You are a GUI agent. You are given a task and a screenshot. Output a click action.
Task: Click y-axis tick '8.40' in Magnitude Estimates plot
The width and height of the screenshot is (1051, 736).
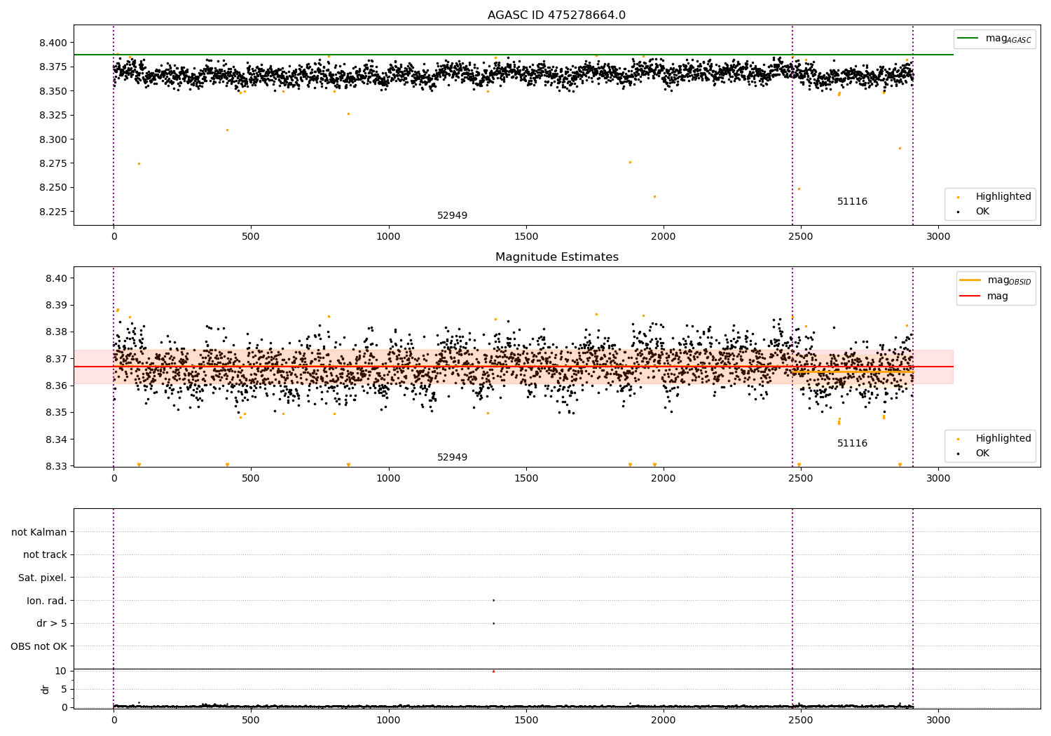tap(56, 278)
